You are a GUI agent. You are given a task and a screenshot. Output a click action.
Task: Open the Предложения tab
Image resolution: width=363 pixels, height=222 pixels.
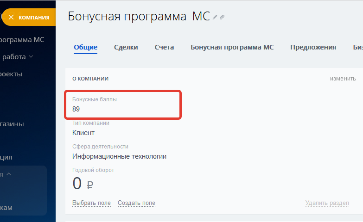(x=313, y=47)
